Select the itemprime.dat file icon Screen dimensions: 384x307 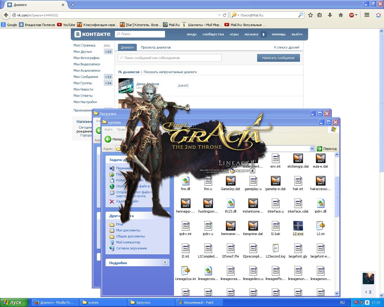click(253, 226)
